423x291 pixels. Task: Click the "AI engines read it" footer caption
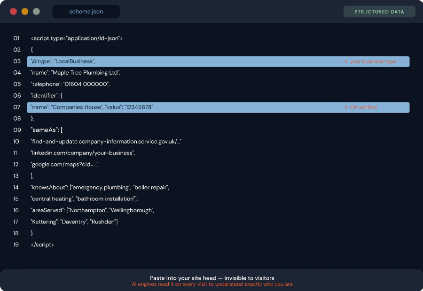pyautogui.click(x=212, y=284)
